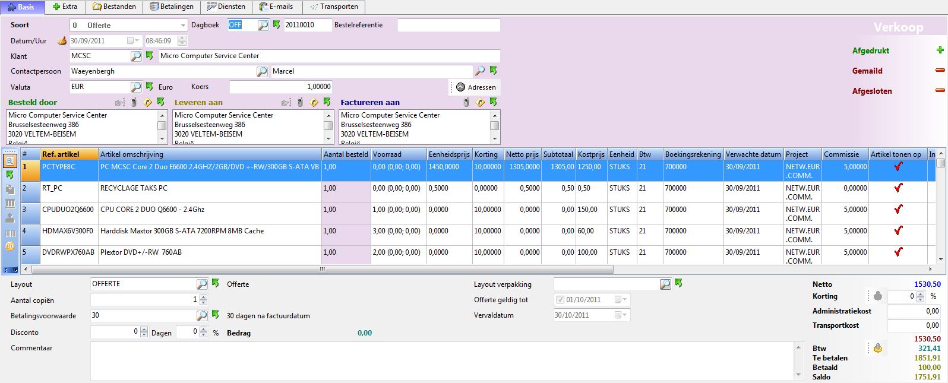Open the Transporten tab
The width and height of the screenshot is (948, 383).
(333, 7)
